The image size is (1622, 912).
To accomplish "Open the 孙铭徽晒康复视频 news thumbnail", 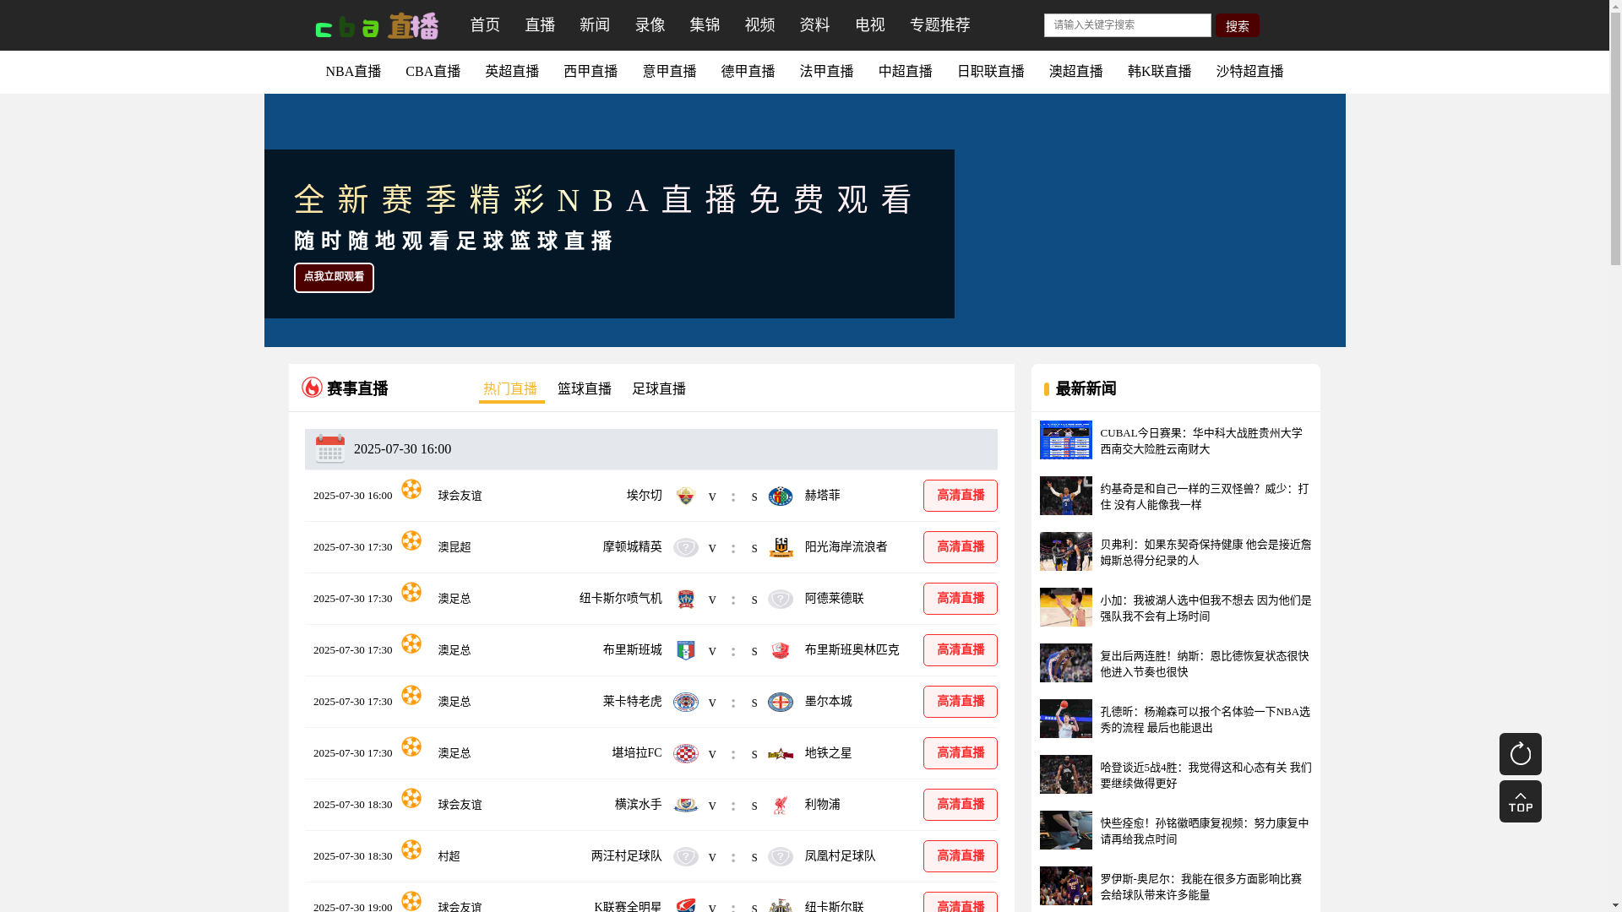I will click(x=1065, y=830).
